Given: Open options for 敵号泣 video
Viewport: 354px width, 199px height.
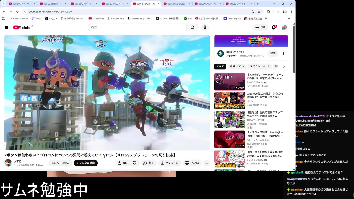Looking at the screenshot, I should 287,113.
